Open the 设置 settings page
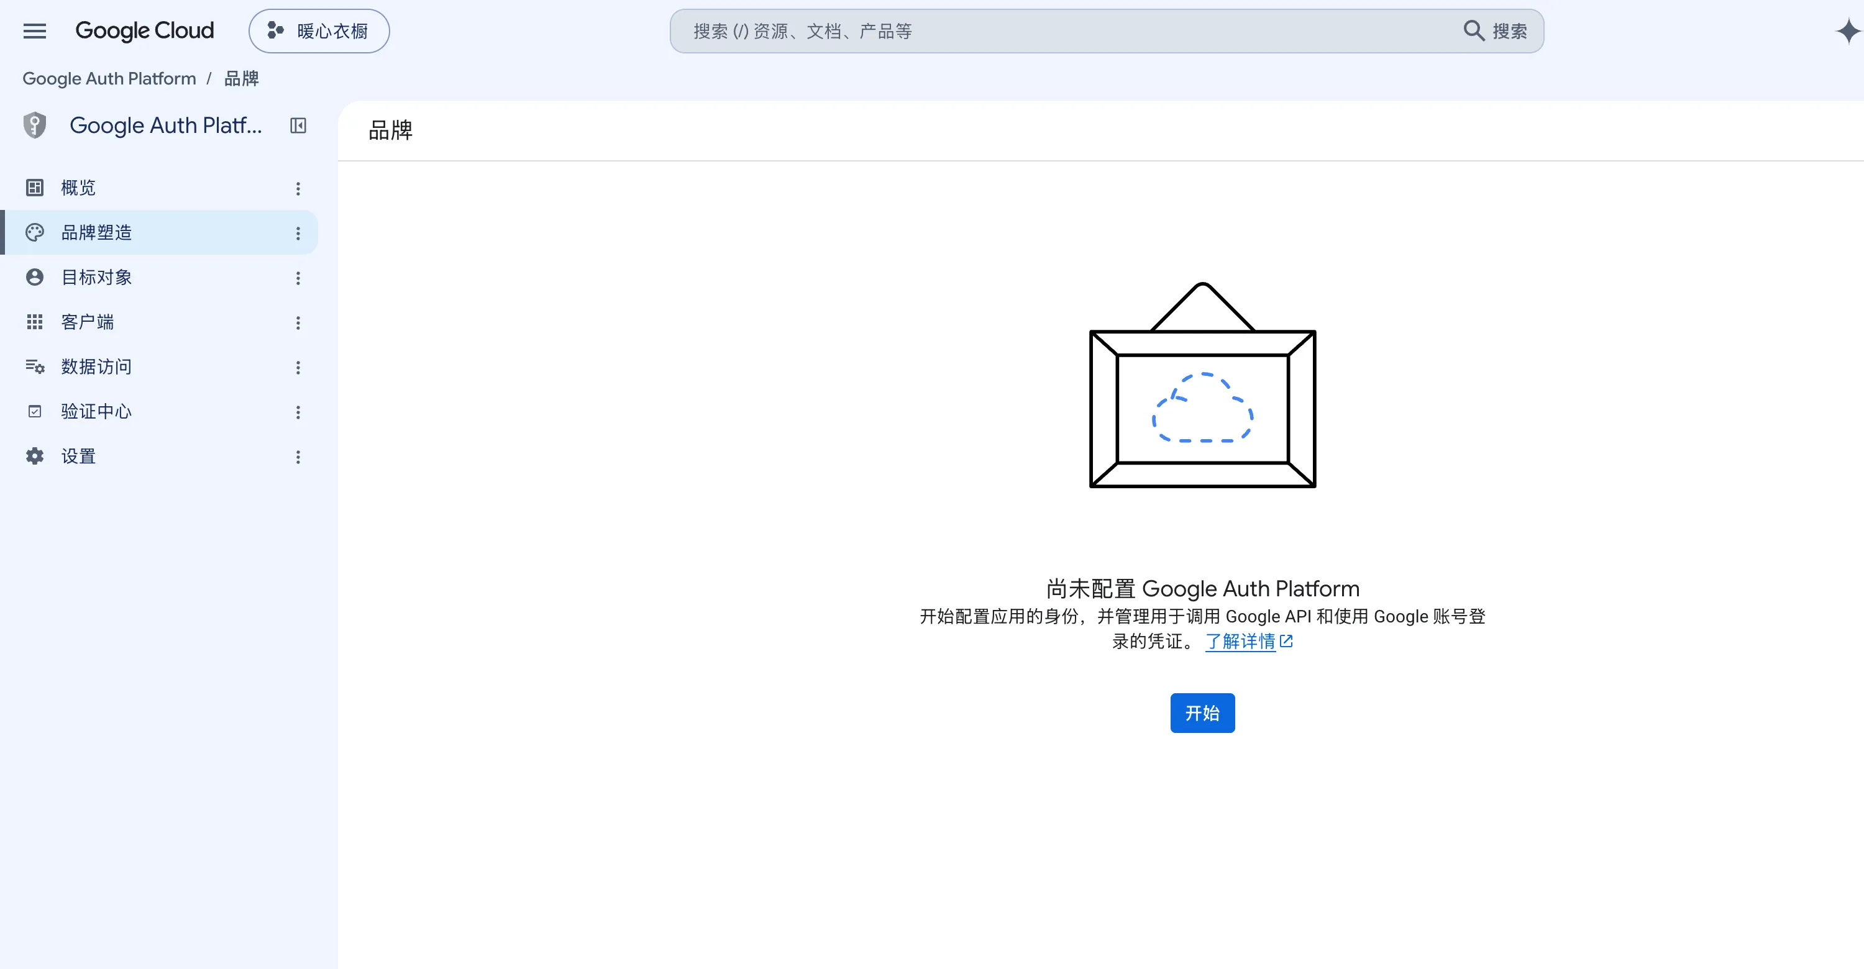 pos(158,457)
